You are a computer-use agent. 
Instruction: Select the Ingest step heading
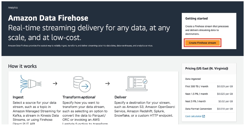point(18,97)
